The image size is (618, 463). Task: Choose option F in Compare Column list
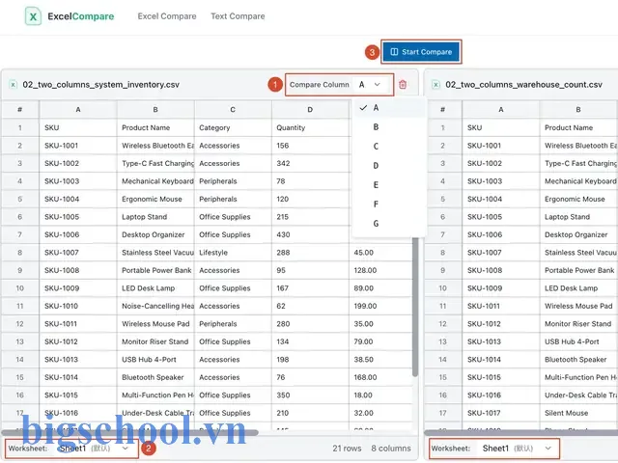[389, 204]
